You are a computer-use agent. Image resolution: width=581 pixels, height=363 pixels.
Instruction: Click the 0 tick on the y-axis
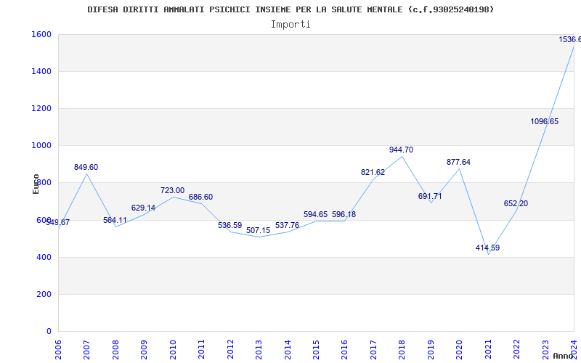tap(48, 331)
